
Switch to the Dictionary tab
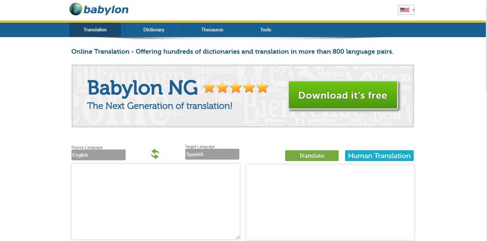coord(154,30)
